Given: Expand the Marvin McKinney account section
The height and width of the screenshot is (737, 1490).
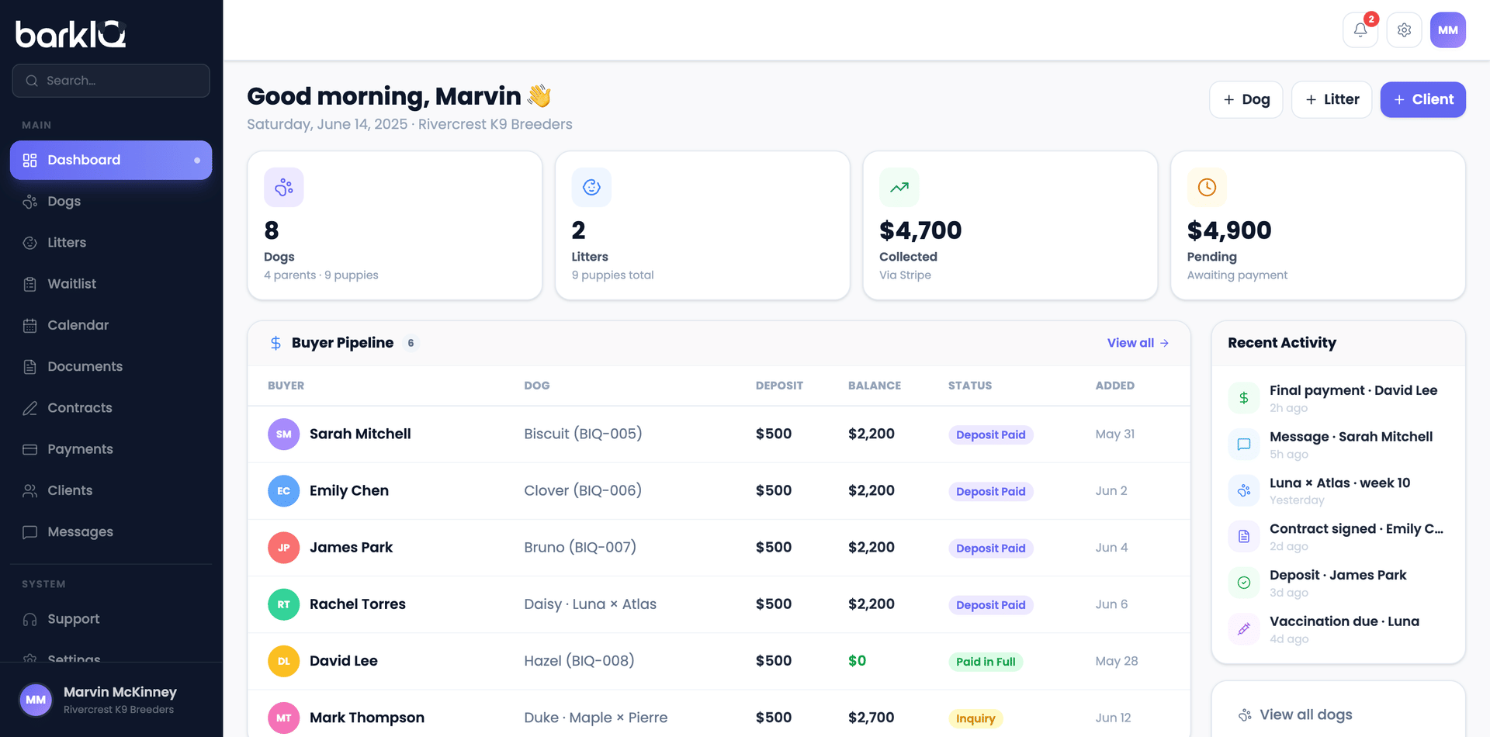Looking at the screenshot, I should (111, 699).
